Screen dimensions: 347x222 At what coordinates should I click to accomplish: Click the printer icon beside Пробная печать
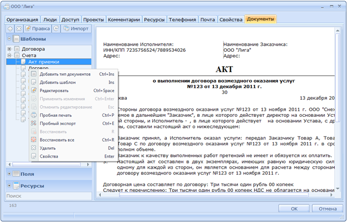pos(34,115)
